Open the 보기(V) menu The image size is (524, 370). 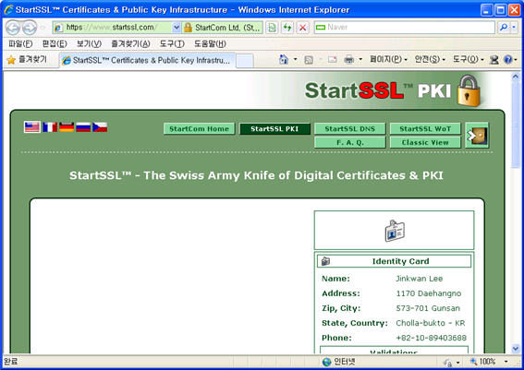click(x=89, y=43)
